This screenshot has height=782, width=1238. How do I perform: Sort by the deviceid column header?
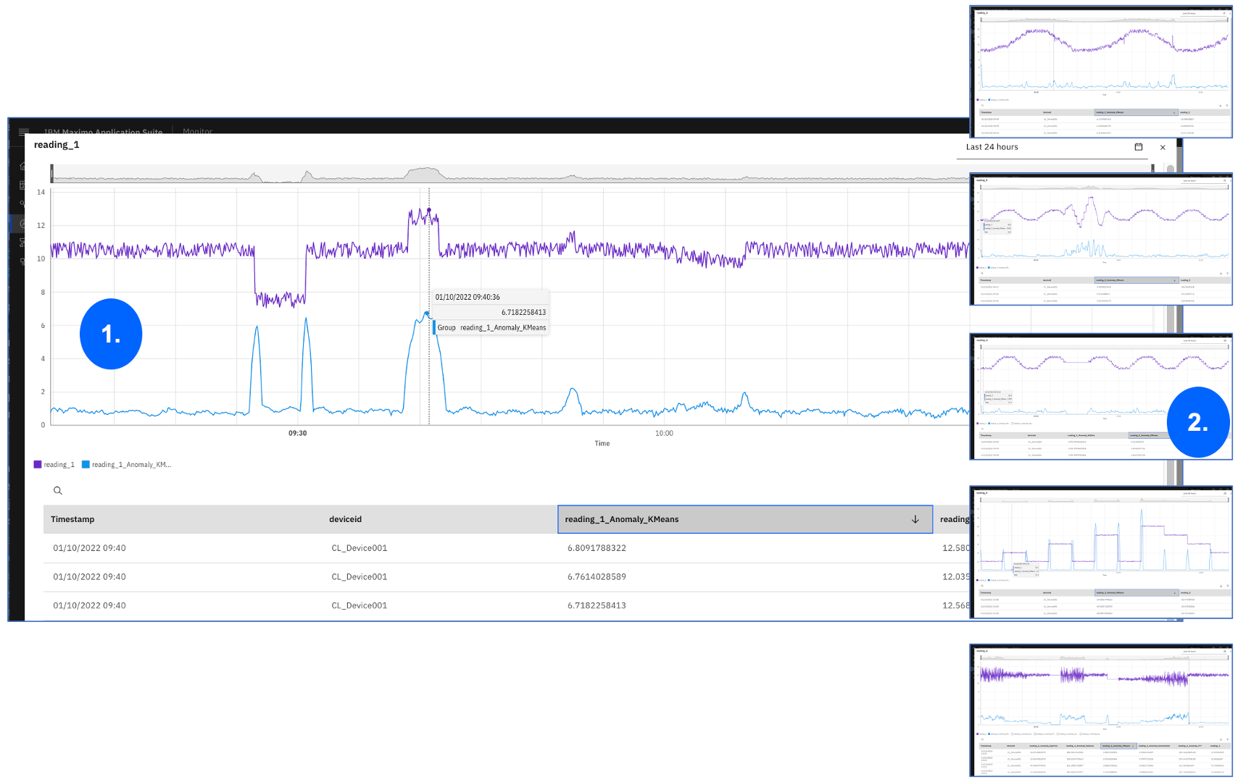click(345, 519)
